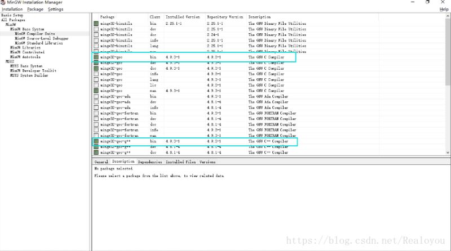
Task: Select 'The GNU C++ Compiler' in g++ bin row
Action: click(268, 141)
